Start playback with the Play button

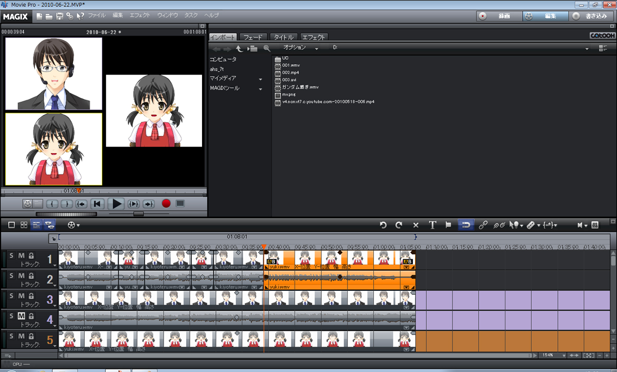pos(117,204)
